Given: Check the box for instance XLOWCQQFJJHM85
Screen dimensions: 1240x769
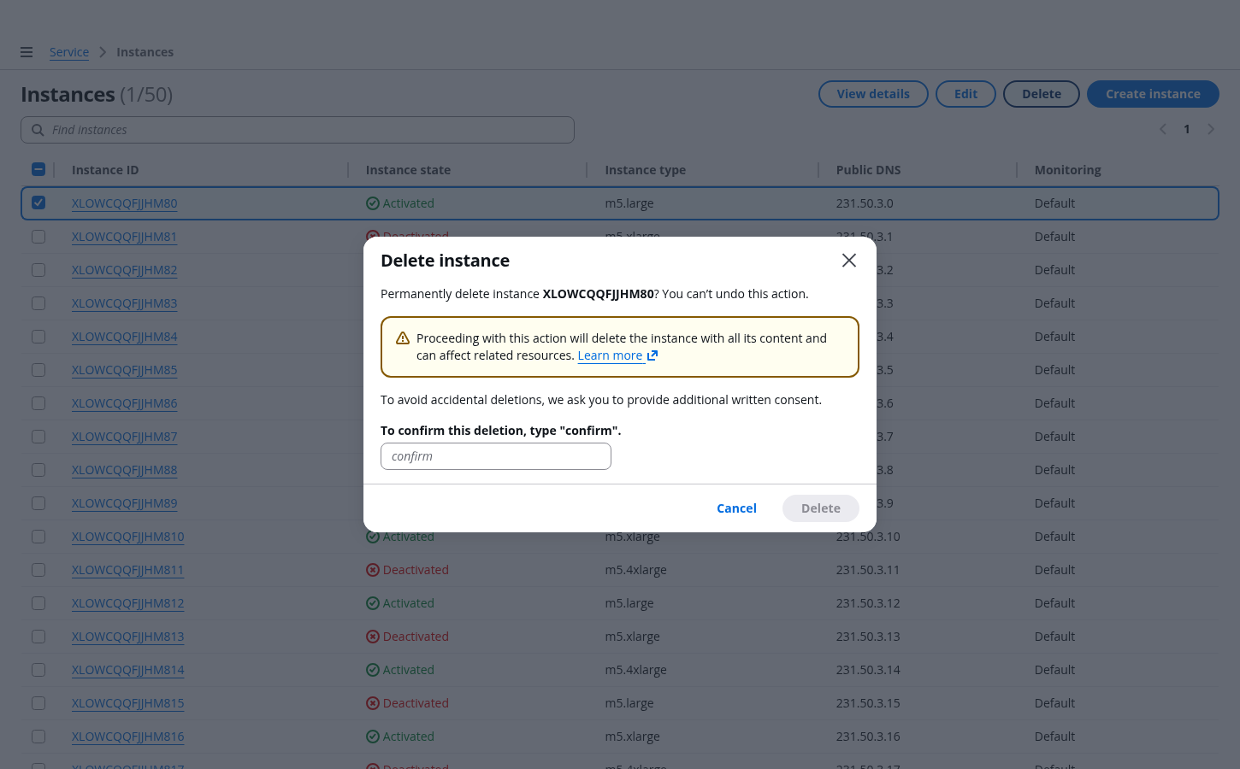Looking at the screenshot, I should coord(38,370).
